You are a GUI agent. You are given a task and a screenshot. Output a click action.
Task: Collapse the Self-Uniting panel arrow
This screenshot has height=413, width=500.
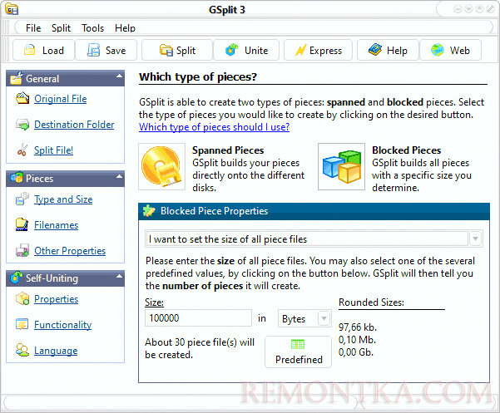click(x=119, y=276)
